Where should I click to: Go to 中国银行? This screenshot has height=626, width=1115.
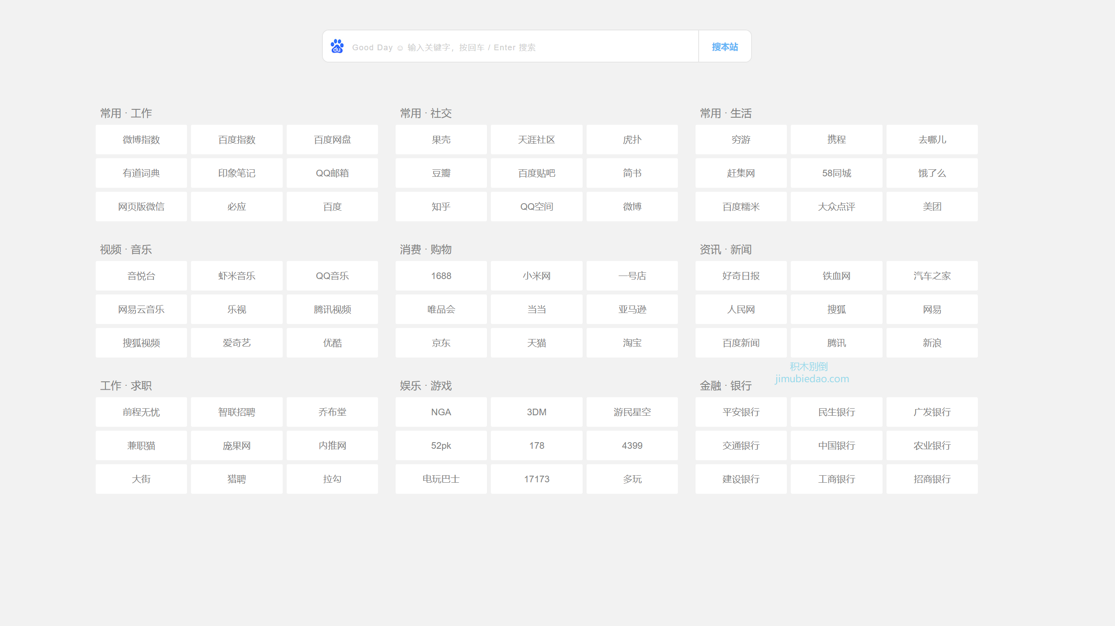coord(837,446)
